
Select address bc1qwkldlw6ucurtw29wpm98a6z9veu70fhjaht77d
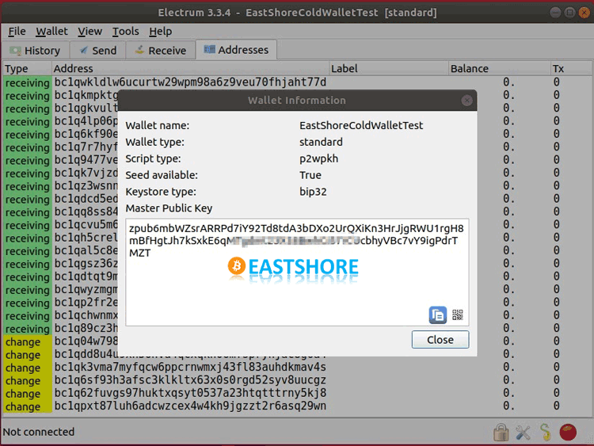(190, 82)
